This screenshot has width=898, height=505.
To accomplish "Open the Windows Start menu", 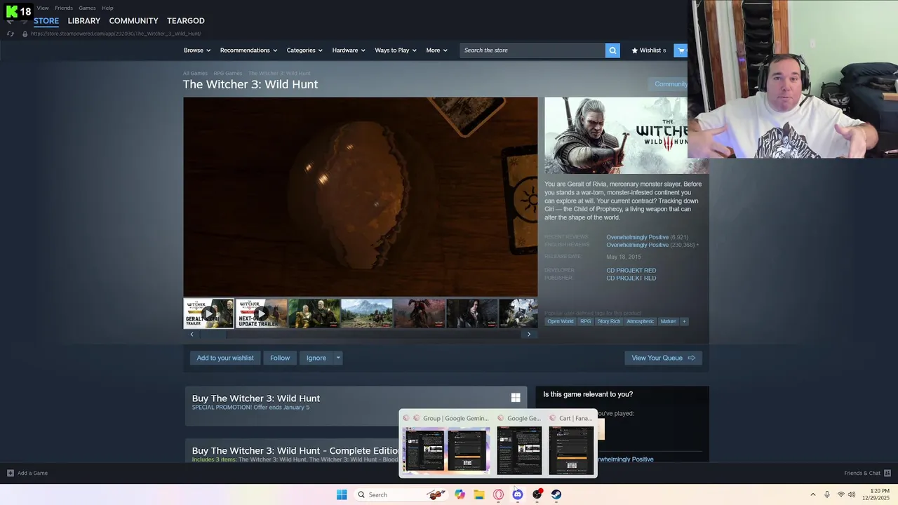I will point(342,494).
